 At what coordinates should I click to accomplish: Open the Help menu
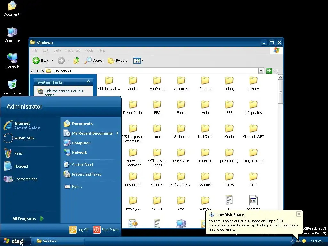coord(102,50)
